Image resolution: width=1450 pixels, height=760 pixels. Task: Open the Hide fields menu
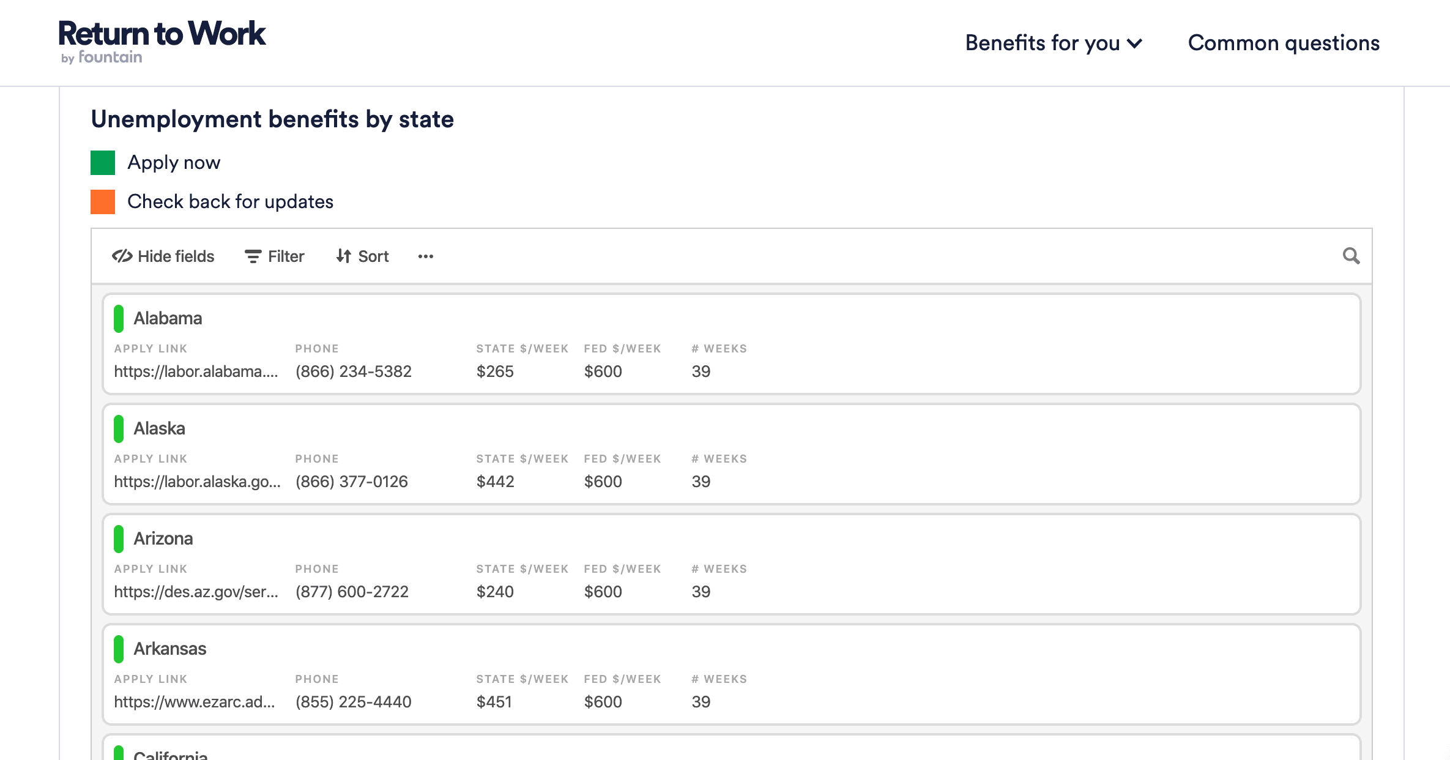point(176,256)
